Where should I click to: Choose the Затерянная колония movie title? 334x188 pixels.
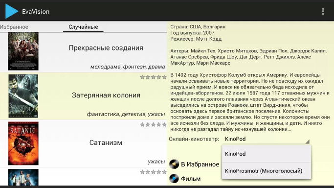coord(106,95)
